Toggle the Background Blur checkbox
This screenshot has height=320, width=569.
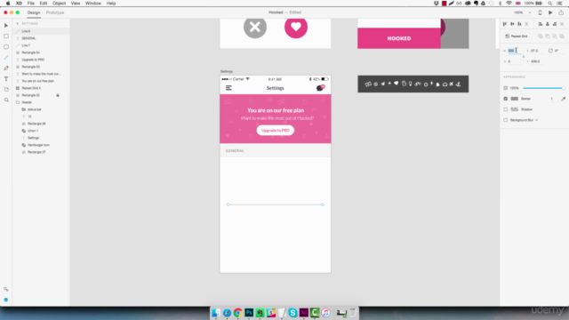click(506, 120)
